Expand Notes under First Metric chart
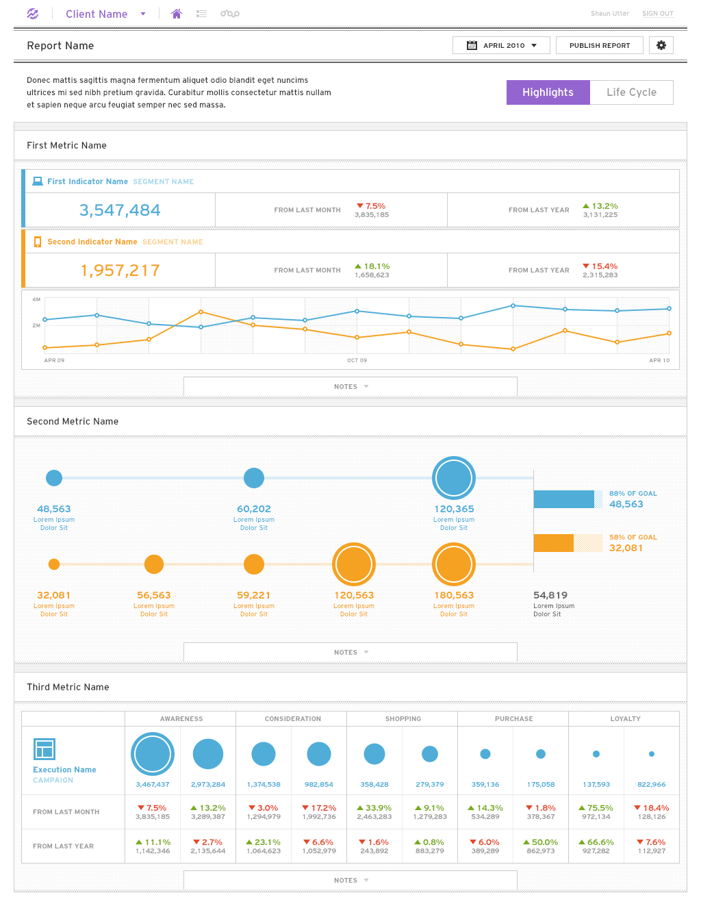 coord(350,387)
